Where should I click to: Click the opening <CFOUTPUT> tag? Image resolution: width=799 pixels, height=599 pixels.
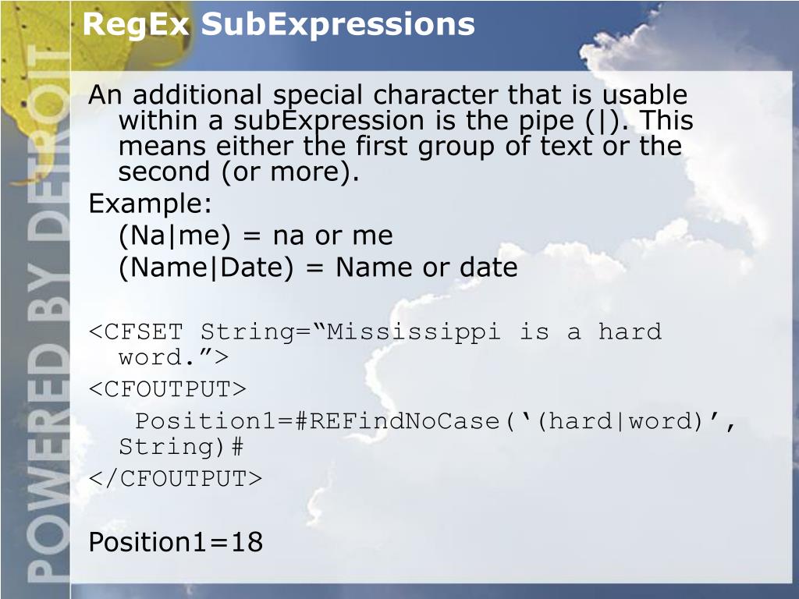click(167, 389)
